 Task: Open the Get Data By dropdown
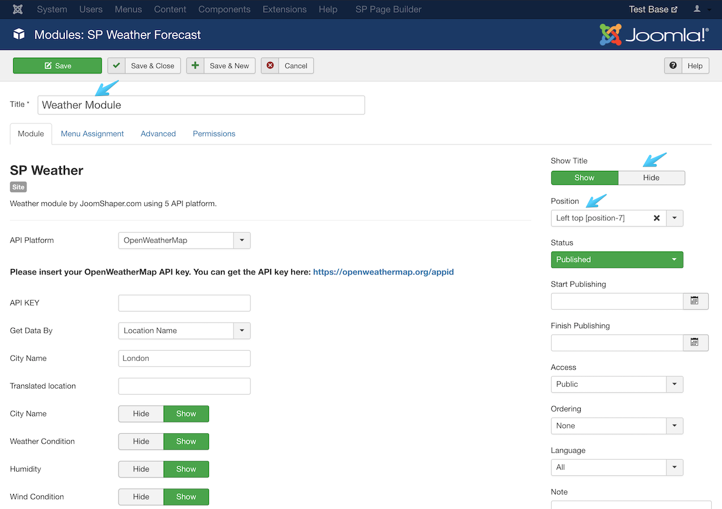(184, 330)
